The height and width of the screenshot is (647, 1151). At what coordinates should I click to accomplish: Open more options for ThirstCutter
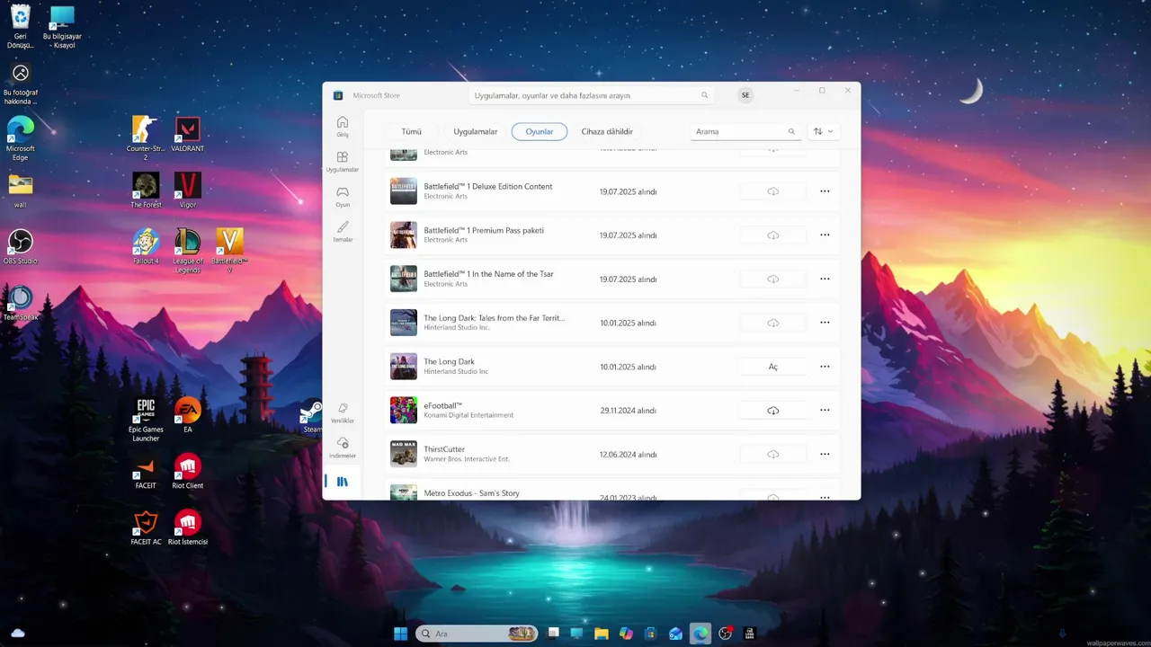click(x=825, y=454)
